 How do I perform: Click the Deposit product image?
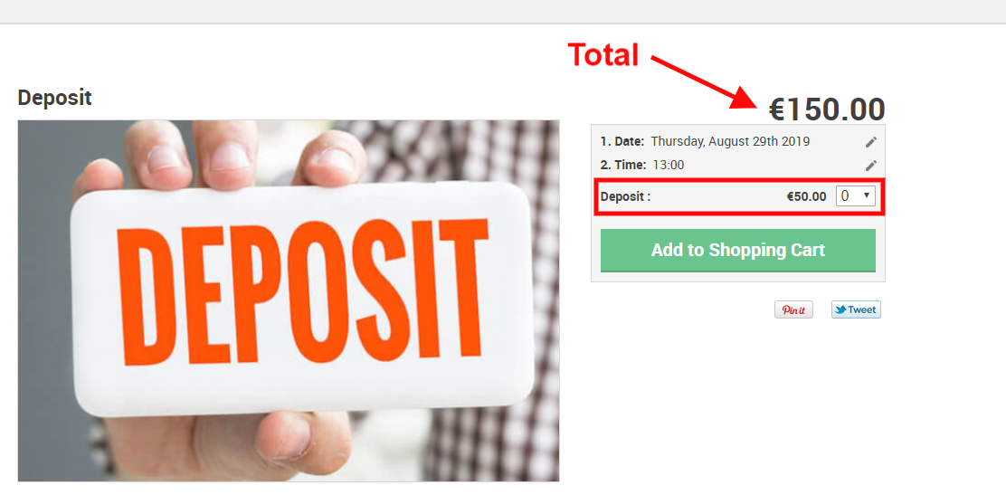coord(289,300)
